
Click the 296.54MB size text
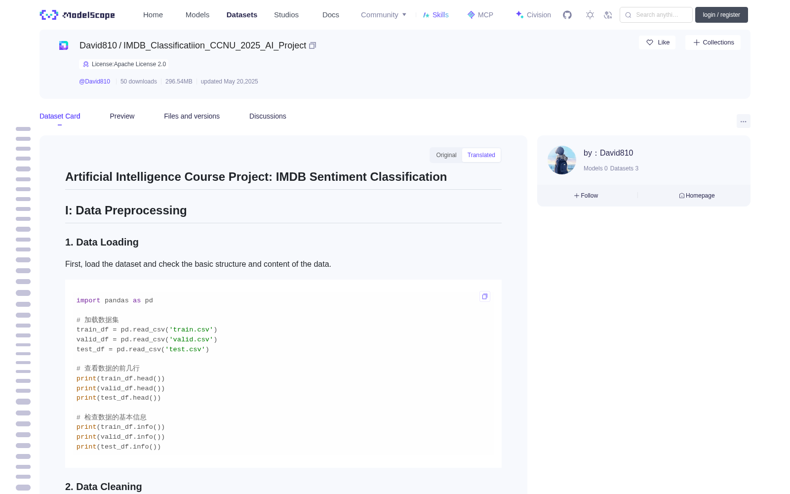tap(179, 82)
